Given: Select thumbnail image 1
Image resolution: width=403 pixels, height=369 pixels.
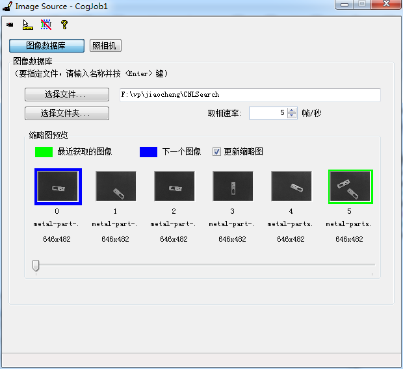Looking at the screenshot, I should 116,186.
